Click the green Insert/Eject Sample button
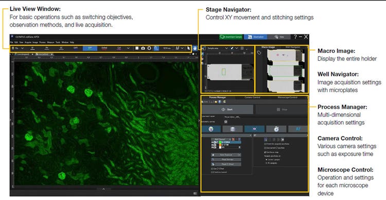 [231, 37]
